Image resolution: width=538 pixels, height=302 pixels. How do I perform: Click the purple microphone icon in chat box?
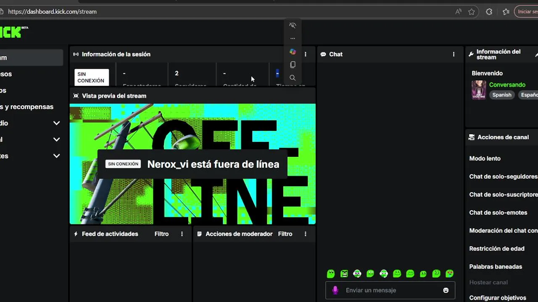[x=335, y=290]
